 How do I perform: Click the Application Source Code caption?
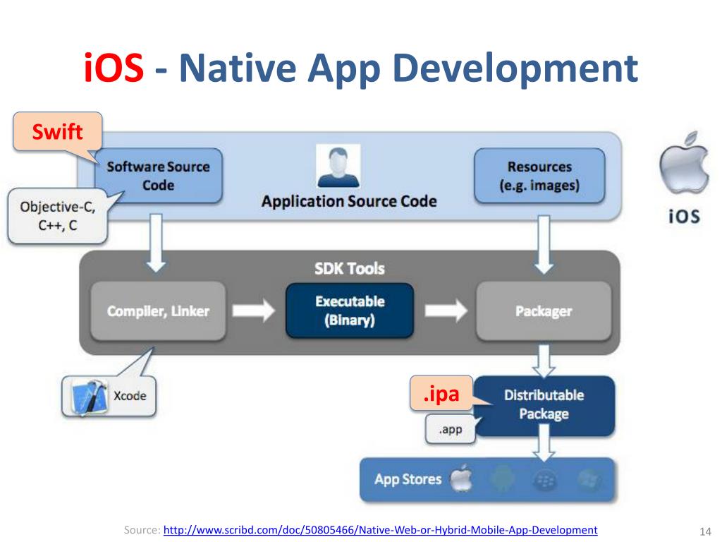(349, 201)
